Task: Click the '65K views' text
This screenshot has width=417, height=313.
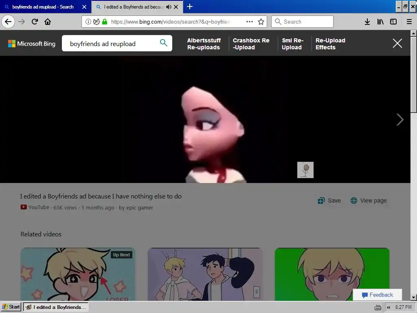Action: [x=65, y=207]
